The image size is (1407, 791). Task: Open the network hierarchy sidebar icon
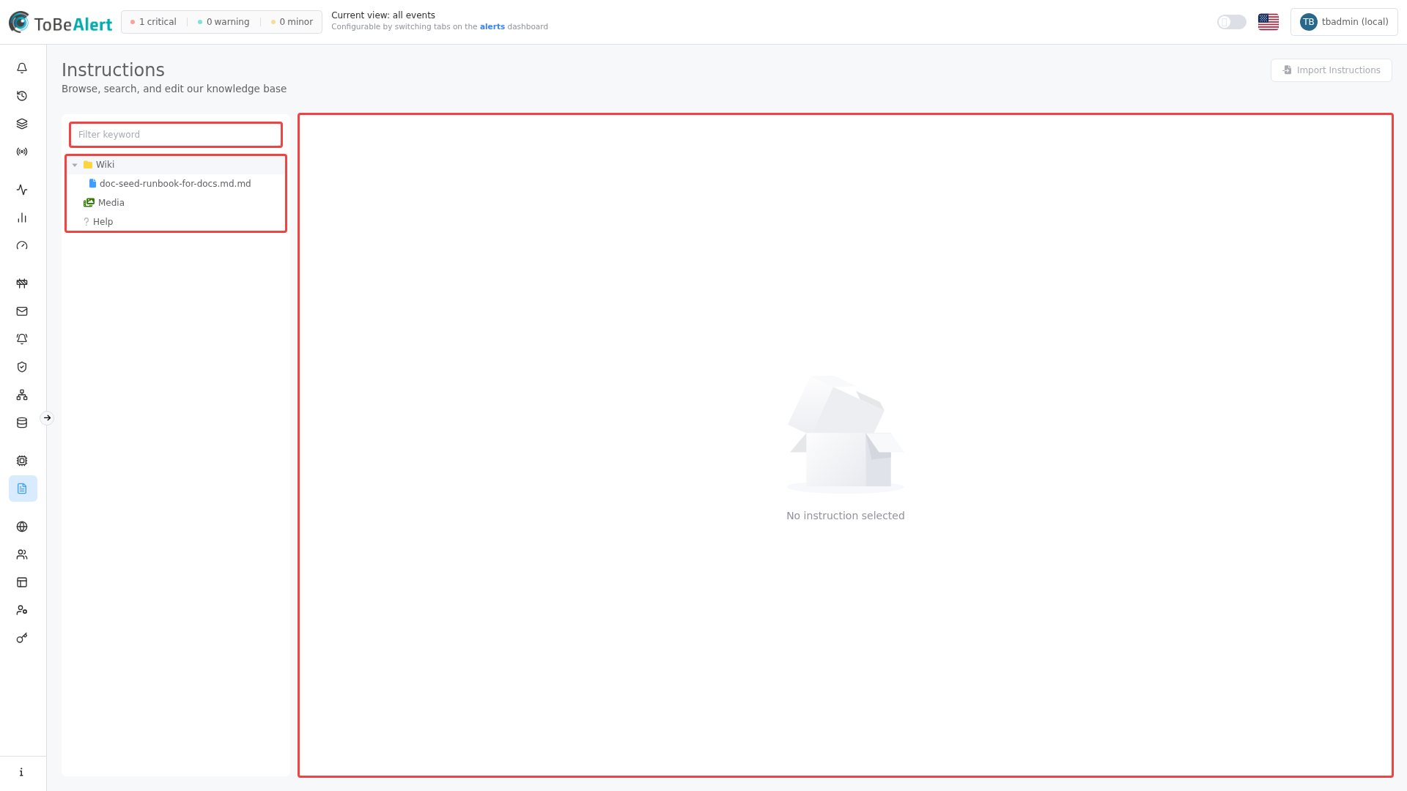click(x=22, y=395)
